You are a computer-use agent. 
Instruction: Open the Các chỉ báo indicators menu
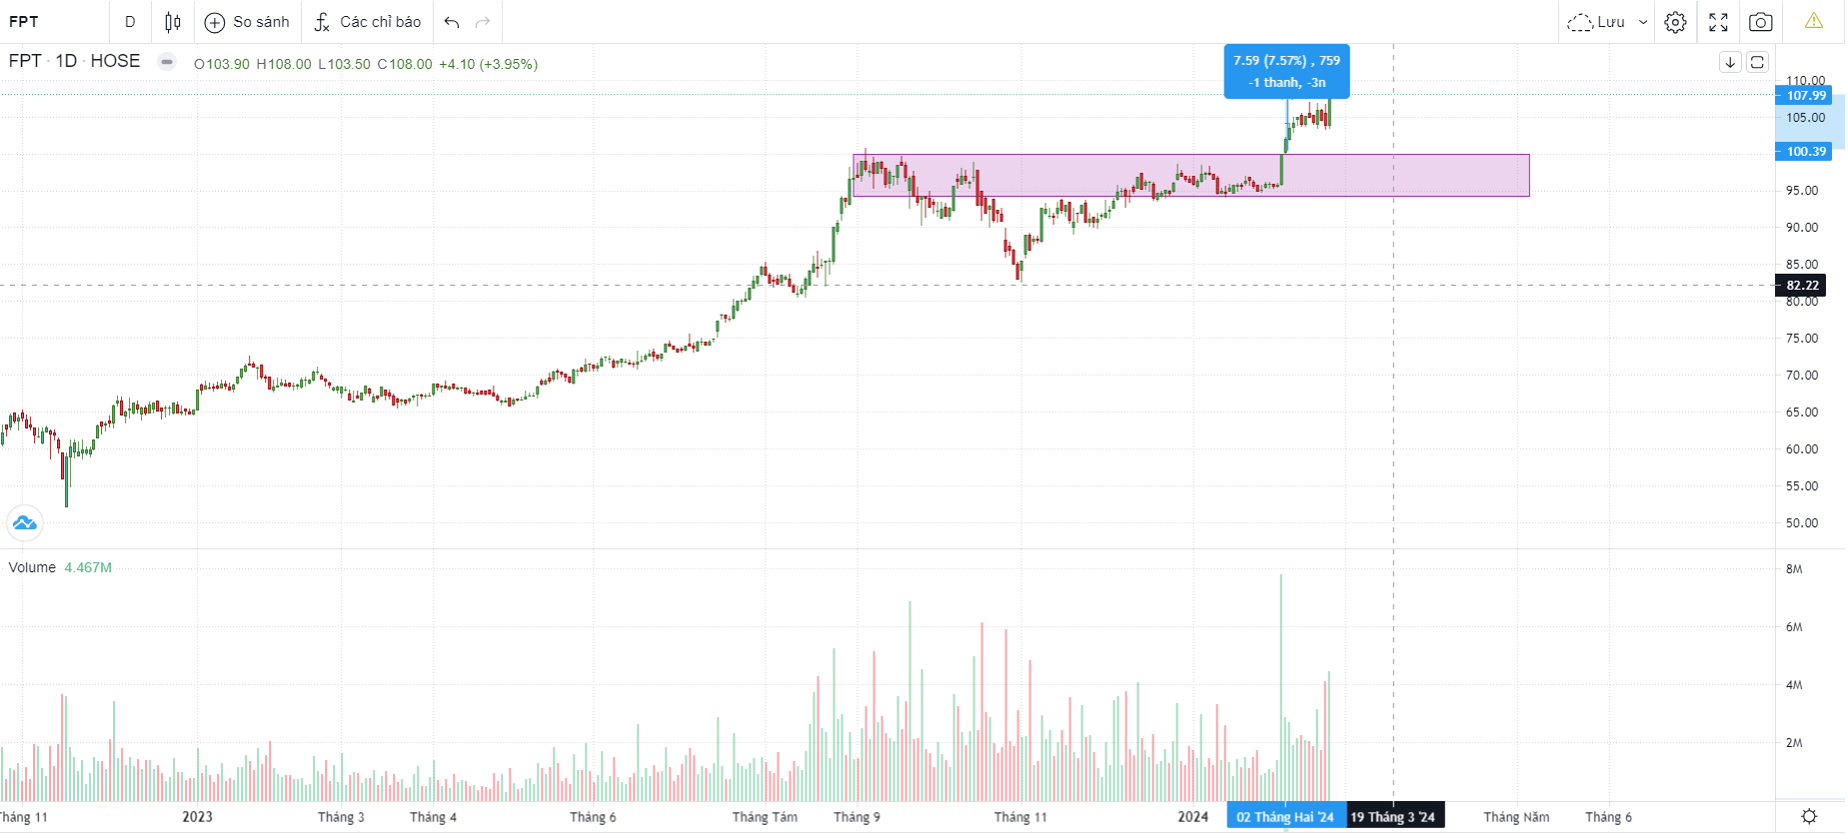coord(367,22)
